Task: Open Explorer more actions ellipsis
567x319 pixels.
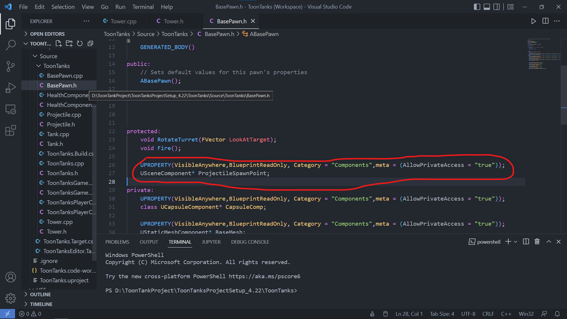Action: pyautogui.click(x=86, y=21)
